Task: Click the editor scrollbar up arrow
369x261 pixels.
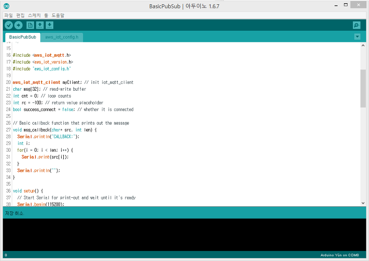Action: point(363,46)
